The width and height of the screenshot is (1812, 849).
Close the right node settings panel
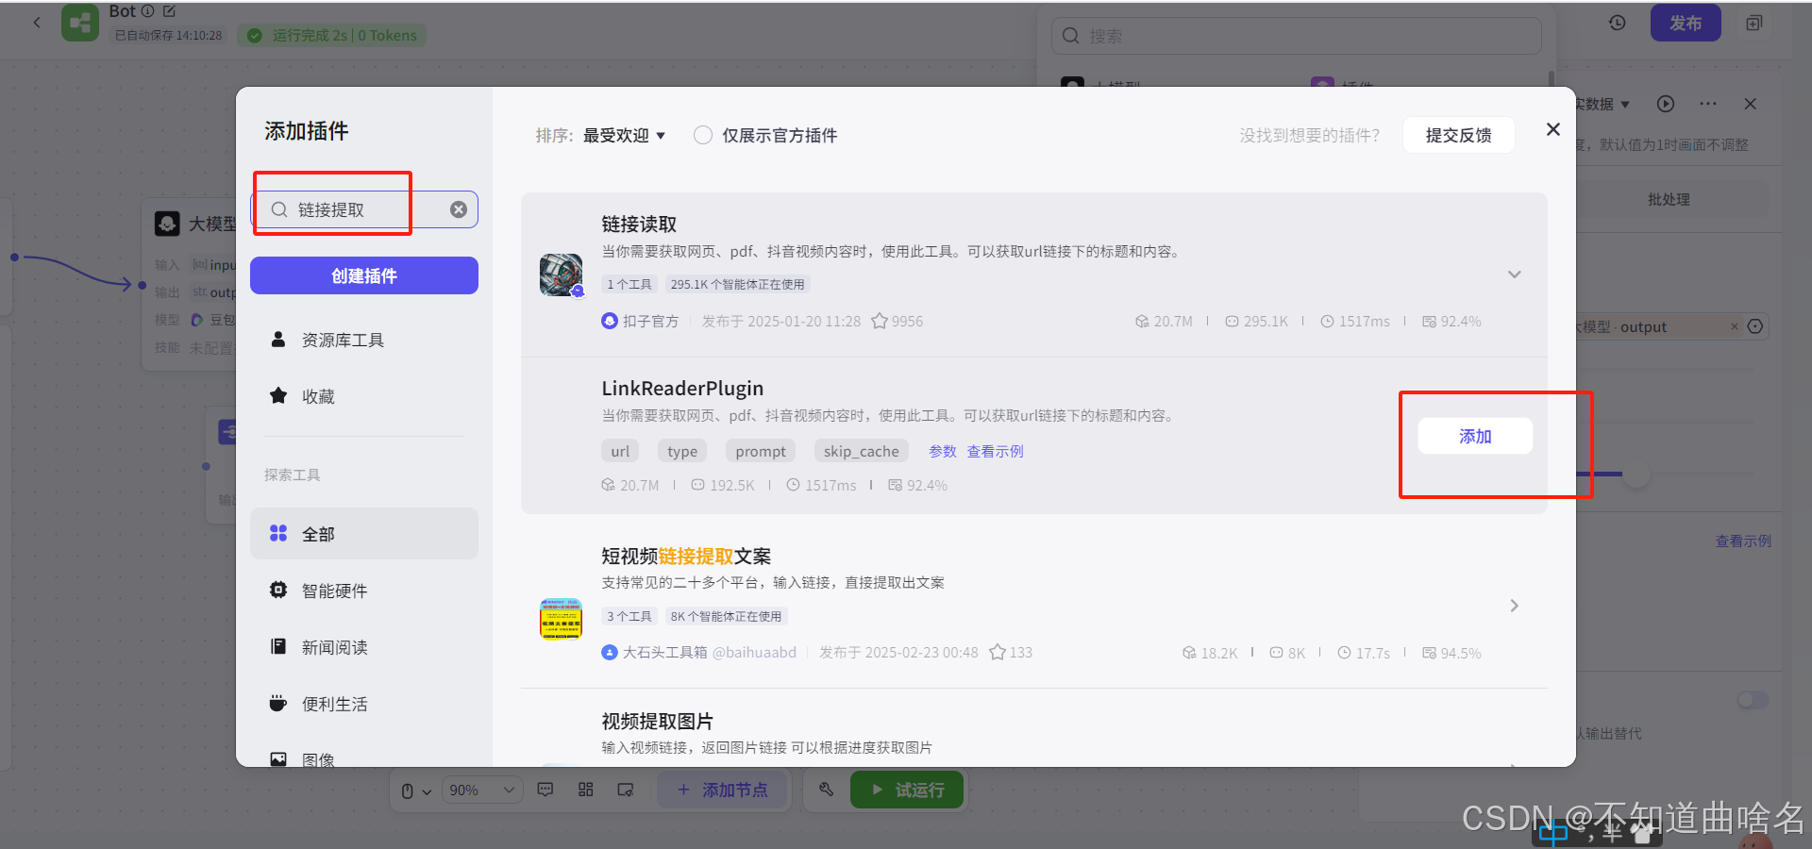tap(1750, 104)
